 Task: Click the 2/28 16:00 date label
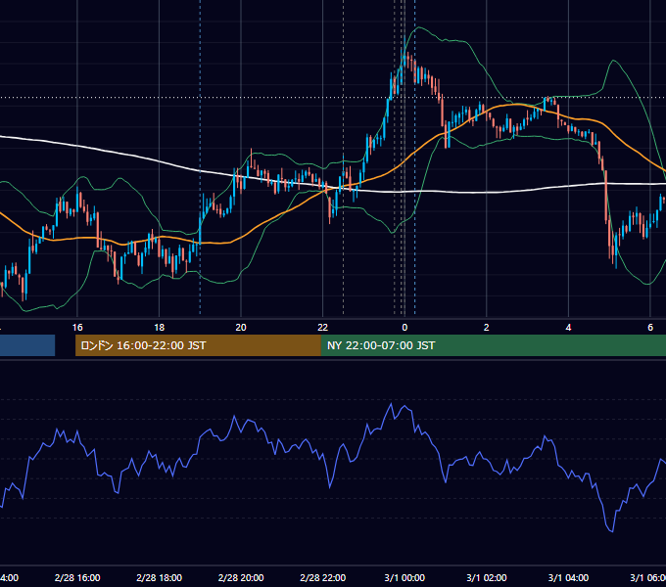click(77, 577)
